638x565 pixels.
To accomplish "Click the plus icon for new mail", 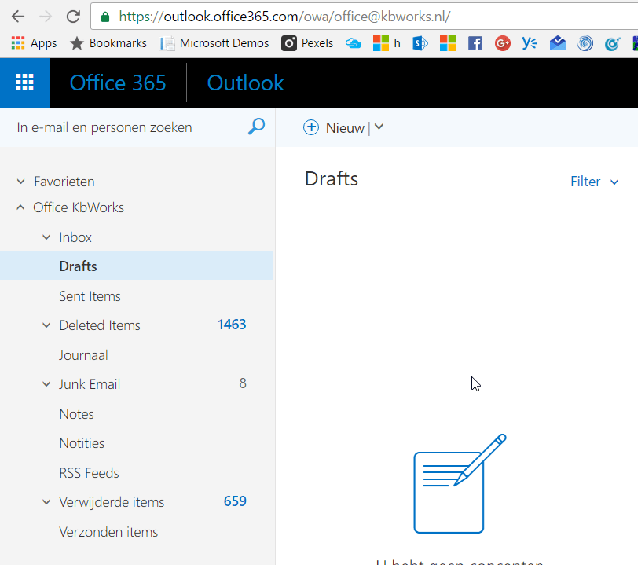I will pos(311,127).
